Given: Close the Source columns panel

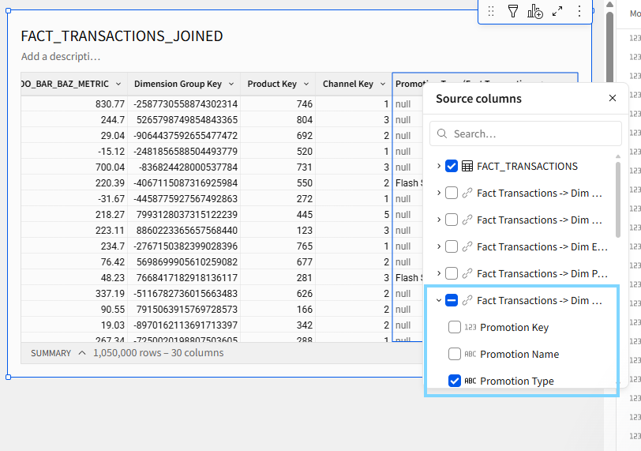Looking at the screenshot, I should pyautogui.click(x=612, y=98).
